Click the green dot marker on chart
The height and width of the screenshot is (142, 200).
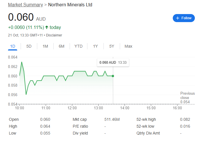coord(113,76)
